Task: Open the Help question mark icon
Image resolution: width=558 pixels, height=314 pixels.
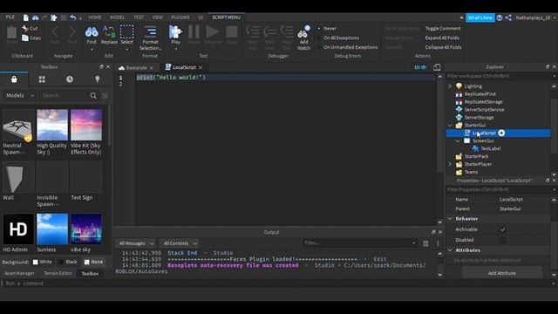Action: [x=500, y=17]
